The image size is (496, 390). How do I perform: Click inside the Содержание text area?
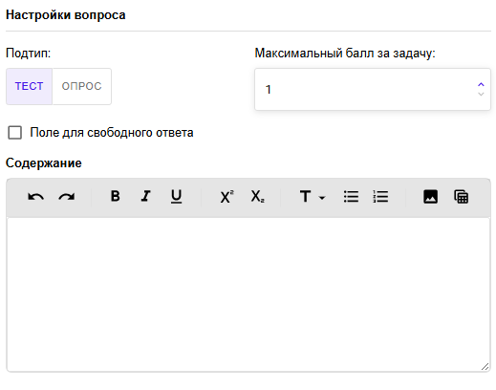(x=248, y=294)
